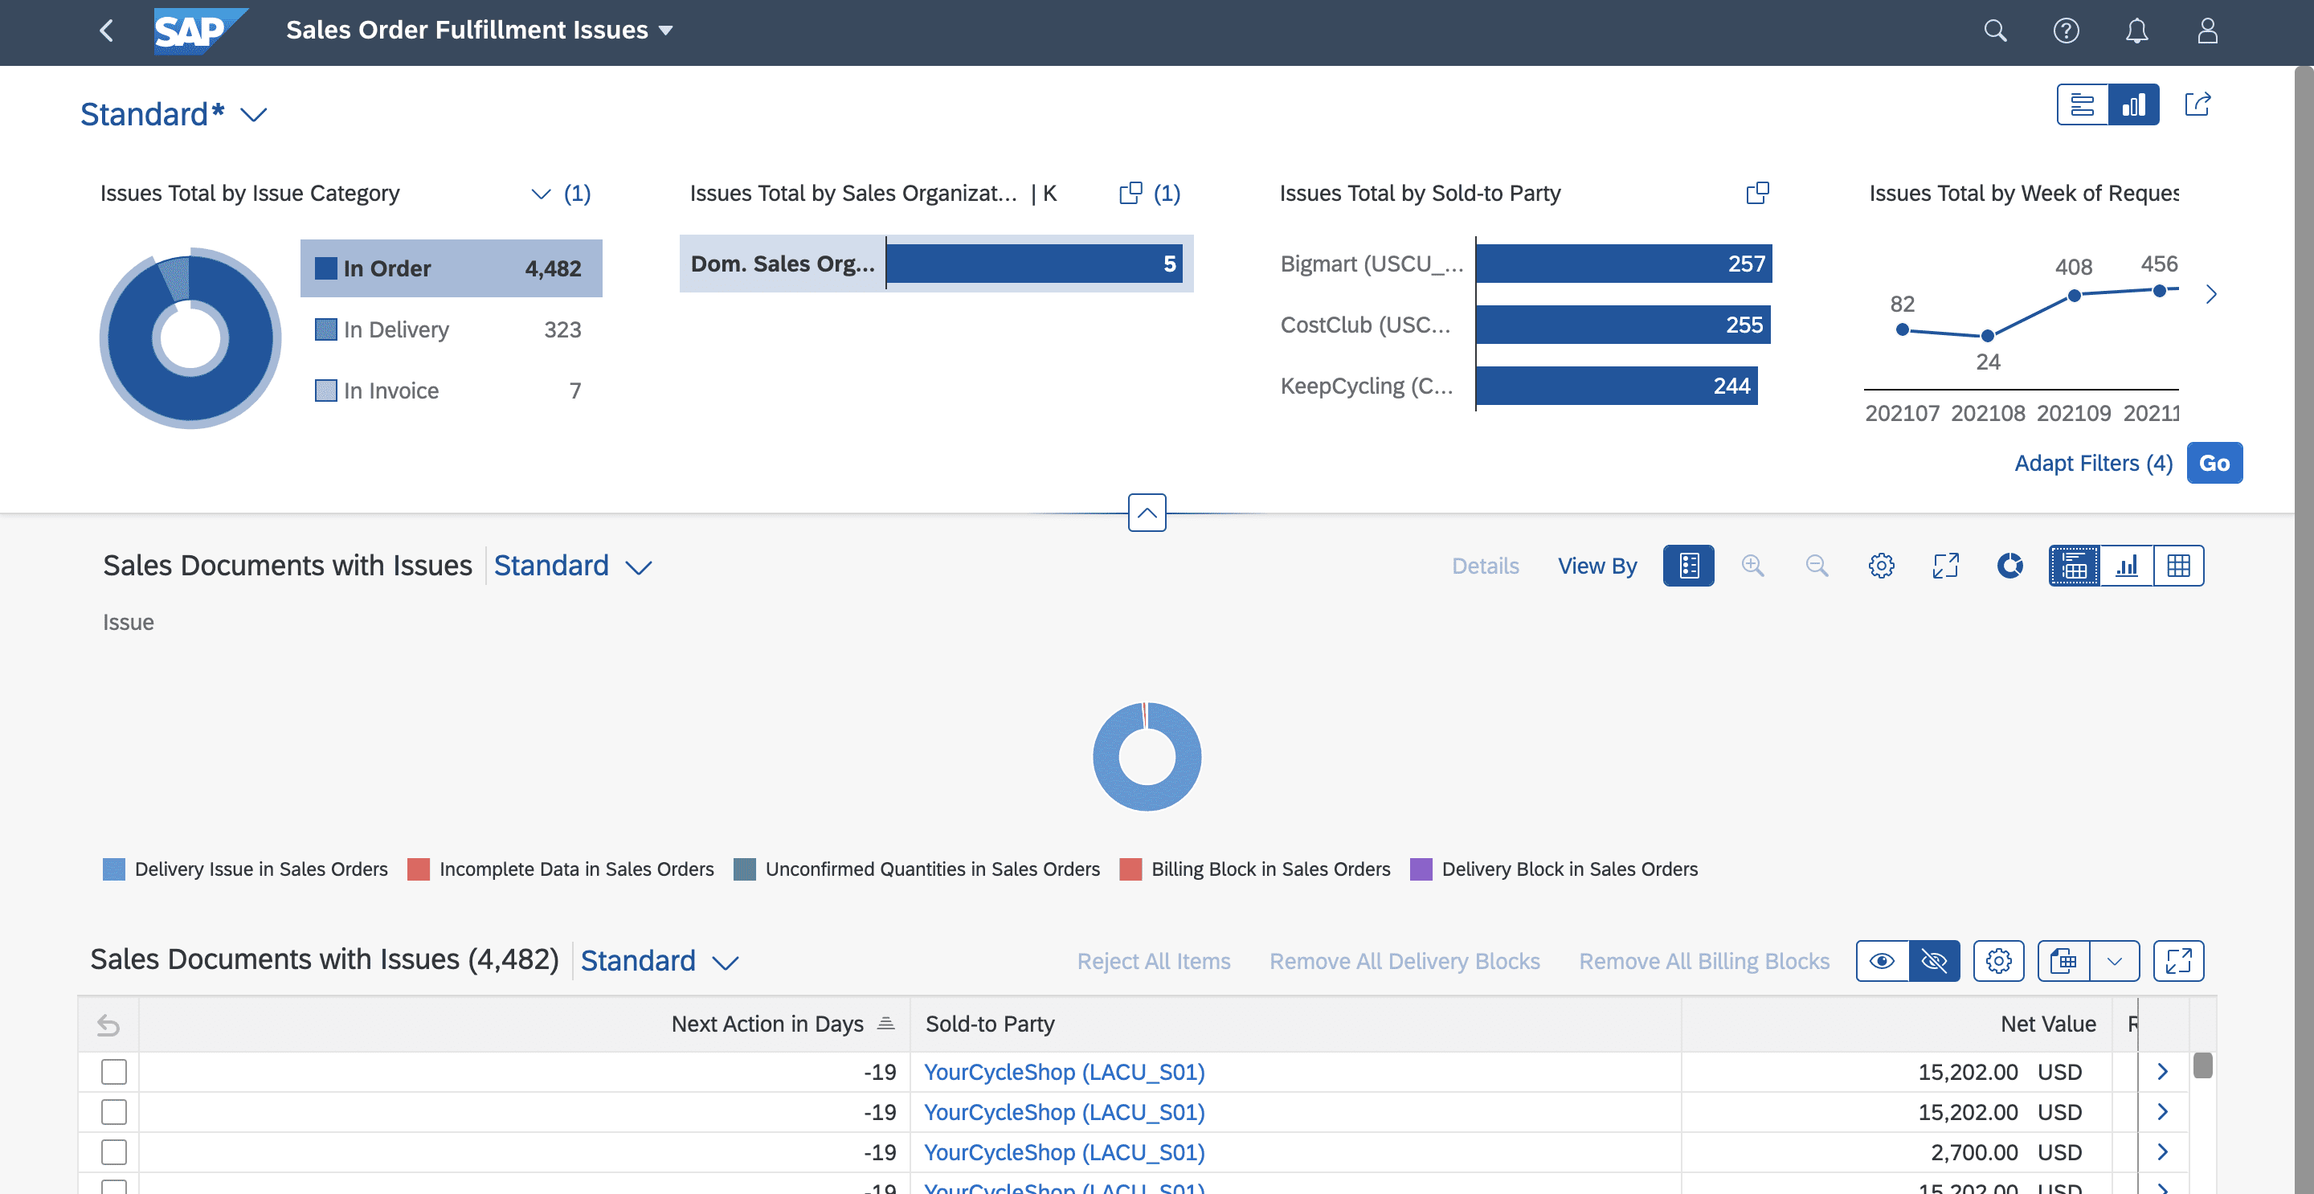
Task: Toggle the hide/show columns visibility icon
Action: coord(1933,959)
